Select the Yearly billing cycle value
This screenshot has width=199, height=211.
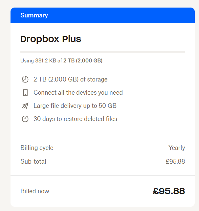pyautogui.click(x=177, y=148)
